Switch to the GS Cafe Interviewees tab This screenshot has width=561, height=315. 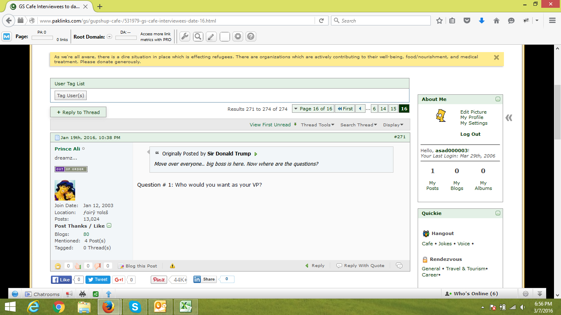(49, 7)
